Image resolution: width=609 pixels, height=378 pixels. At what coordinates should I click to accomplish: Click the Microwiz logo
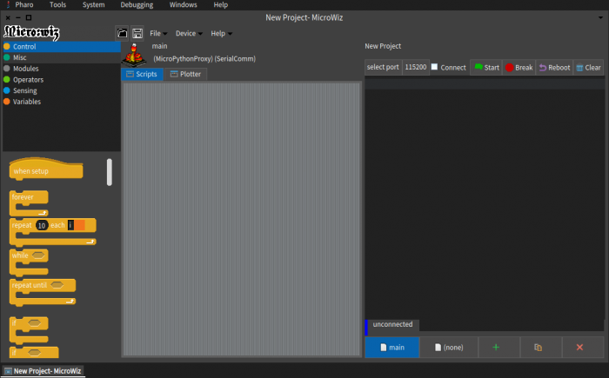pyautogui.click(x=31, y=33)
